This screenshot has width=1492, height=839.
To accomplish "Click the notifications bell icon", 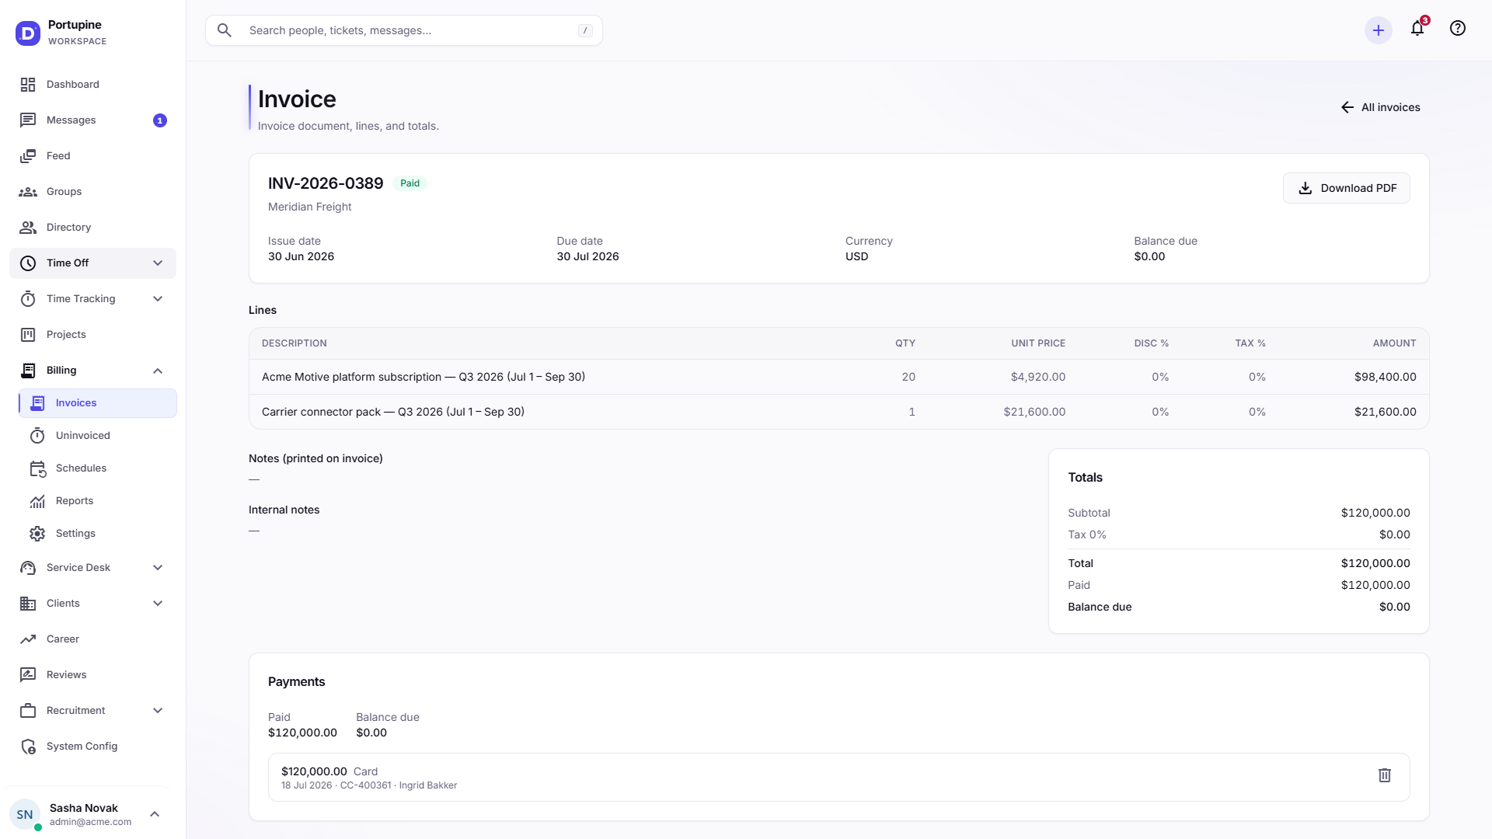I will [1417, 30].
